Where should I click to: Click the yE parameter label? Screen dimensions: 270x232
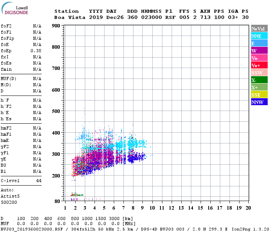[x=3, y=159]
